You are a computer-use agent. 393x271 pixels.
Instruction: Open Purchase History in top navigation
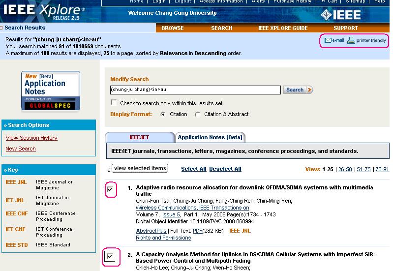[292, 1]
